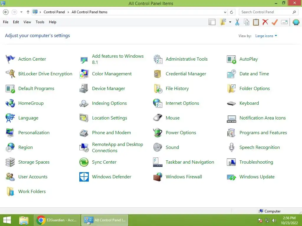Open the Internet Options link
This screenshot has width=302, height=226.
pyautogui.click(x=182, y=103)
